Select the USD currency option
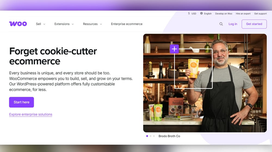Viewport: 272px width, 152px height. click(x=194, y=14)
